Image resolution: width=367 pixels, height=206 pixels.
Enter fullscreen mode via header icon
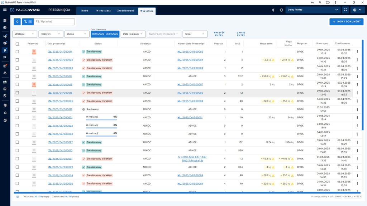345,10
